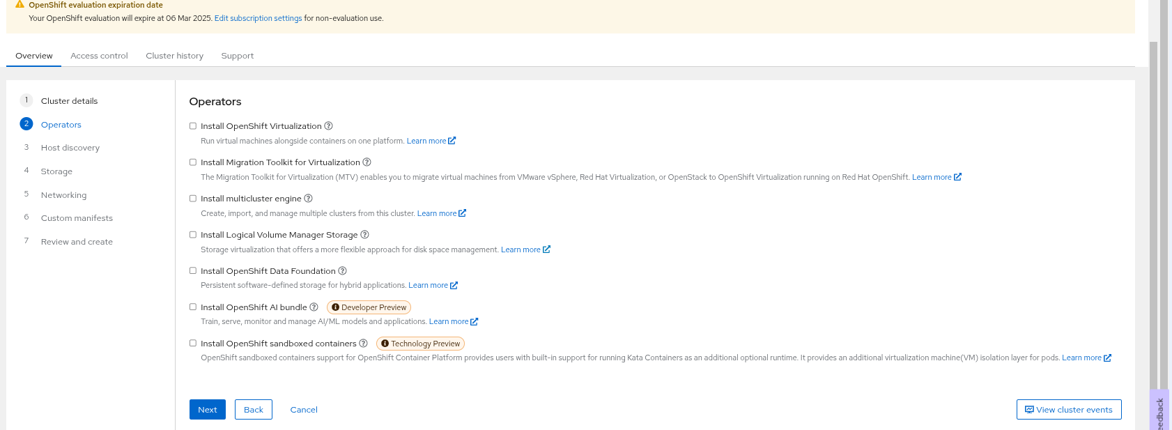Click help icon next to multicluster engine
Image resolution: width=1172 pixels, height=430 pixels.
(x=308, y=199)
